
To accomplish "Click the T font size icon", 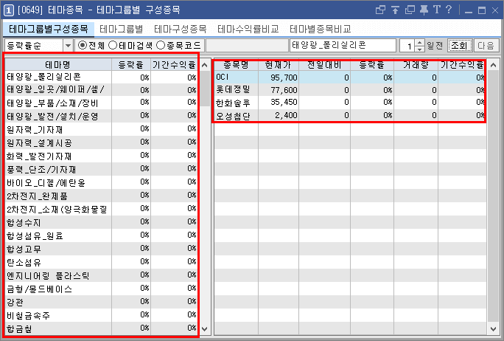I will point(436,10).
